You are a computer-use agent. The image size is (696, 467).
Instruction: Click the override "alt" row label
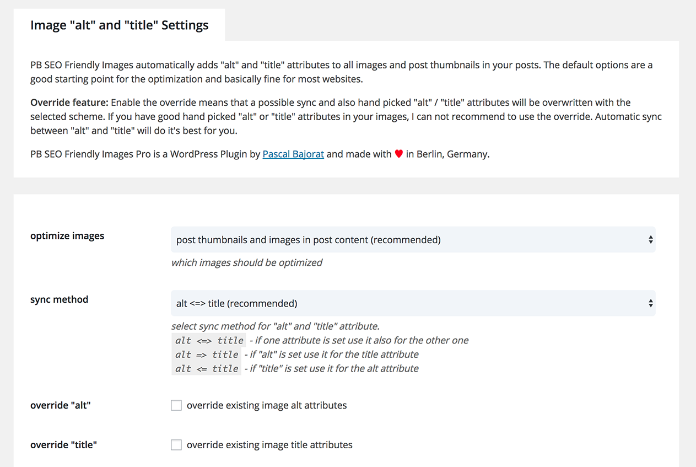61,405
